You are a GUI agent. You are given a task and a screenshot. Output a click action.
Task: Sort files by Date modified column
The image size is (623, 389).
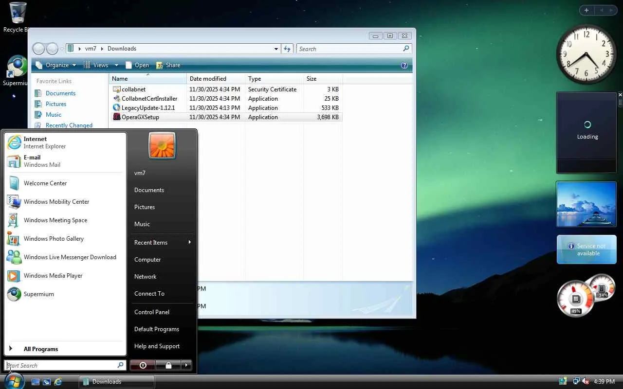coord(216,79)
